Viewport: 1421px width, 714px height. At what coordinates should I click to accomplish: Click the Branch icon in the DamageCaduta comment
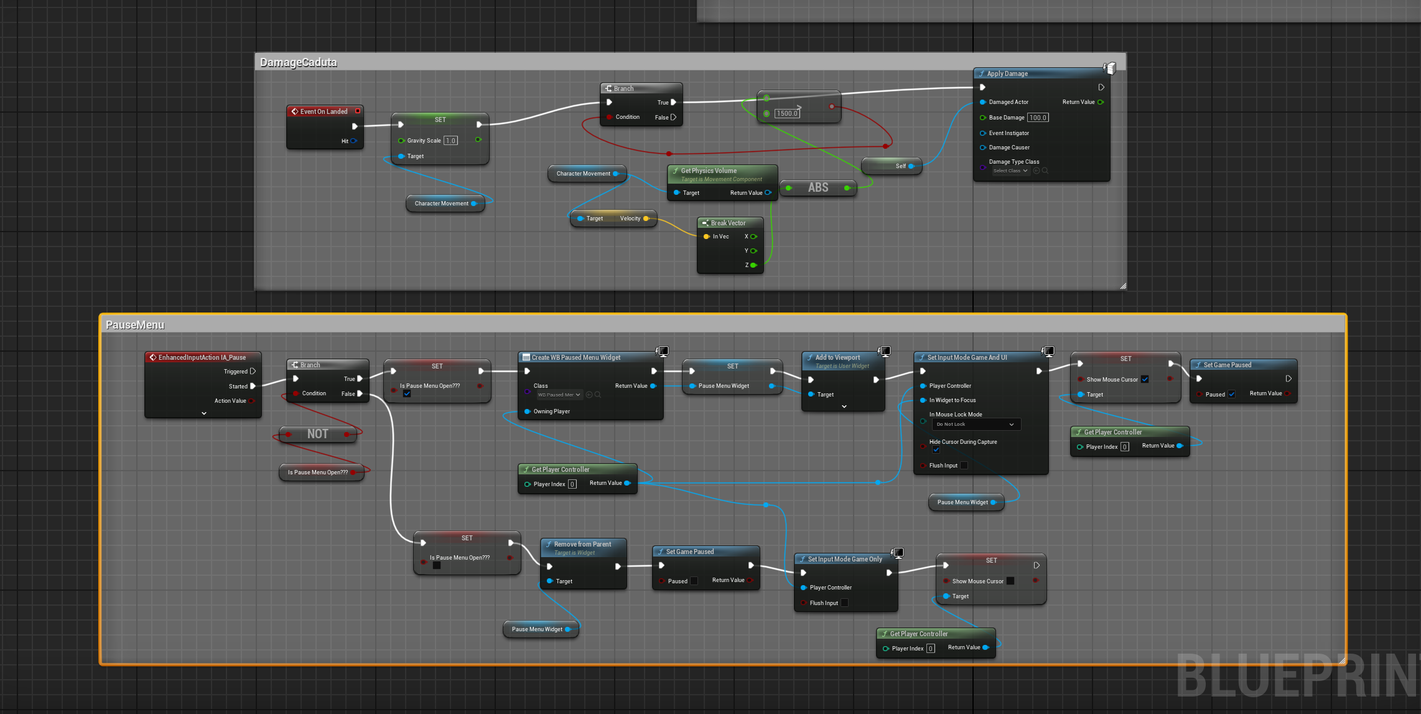[x=608, y=88]
